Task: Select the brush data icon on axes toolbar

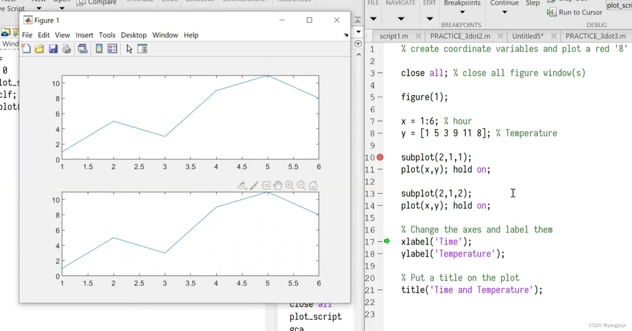Action: click(254, 185)
